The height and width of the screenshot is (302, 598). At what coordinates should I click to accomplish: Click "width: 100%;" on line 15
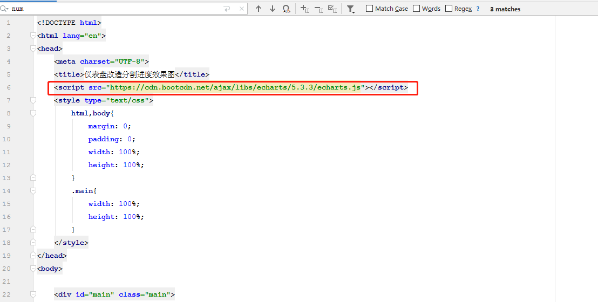pyautogui.click(x=114, y=204)
